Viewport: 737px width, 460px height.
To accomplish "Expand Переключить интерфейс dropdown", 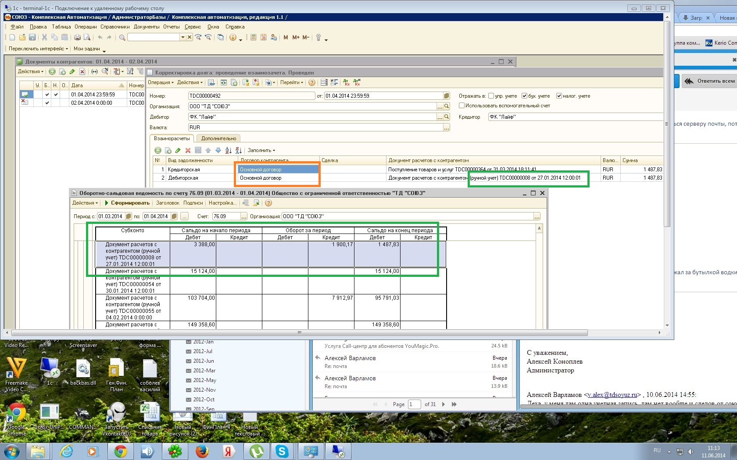I will pyautogui.click(x=38, y=49).
